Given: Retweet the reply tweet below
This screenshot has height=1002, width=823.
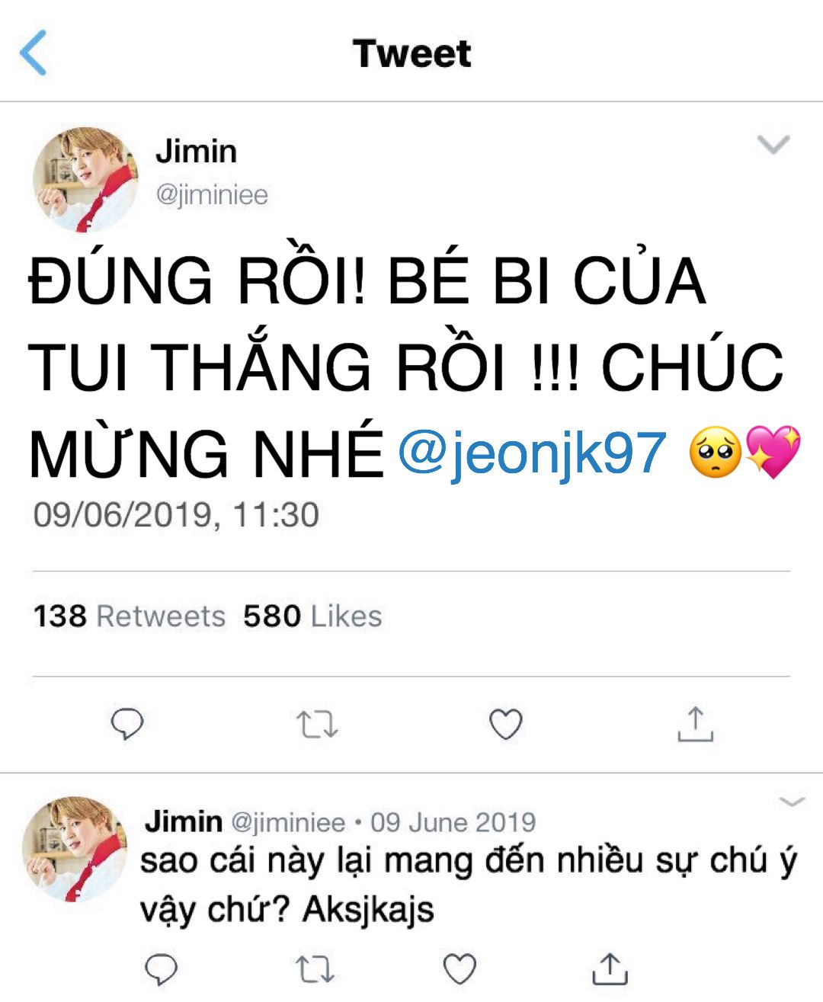Looking at the screenshot, I should click(x=315, y=969).
